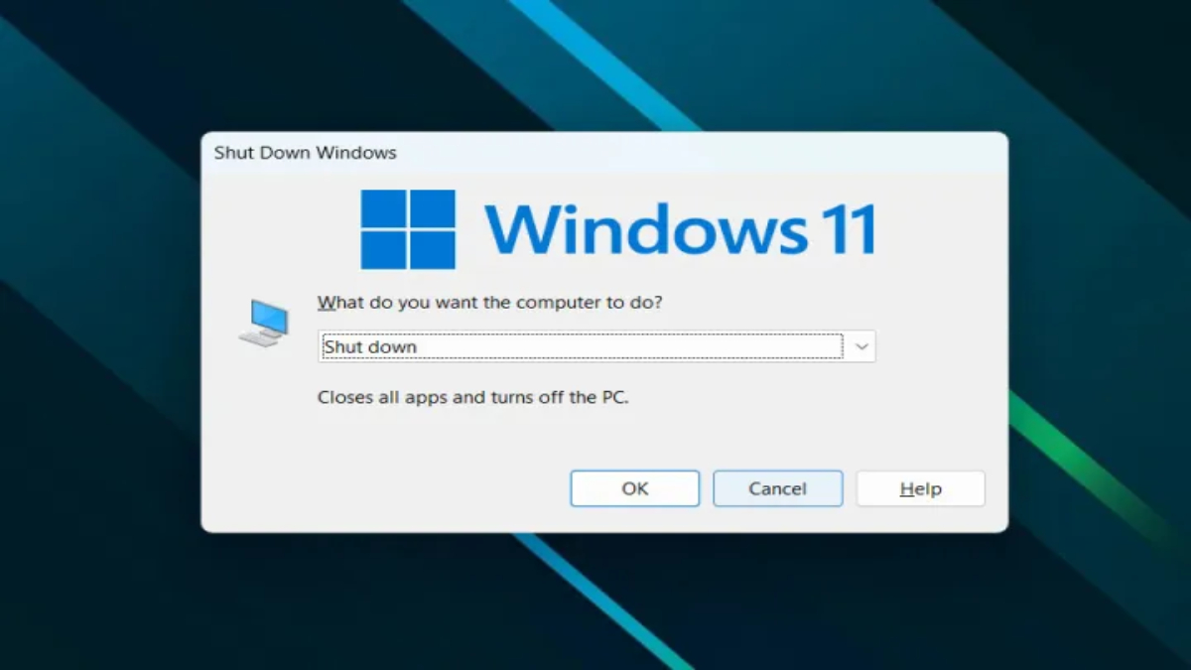Viewport: 1191px width, 670px height.
Task: Click the empty title bar area right of the title
Action: 695,153
